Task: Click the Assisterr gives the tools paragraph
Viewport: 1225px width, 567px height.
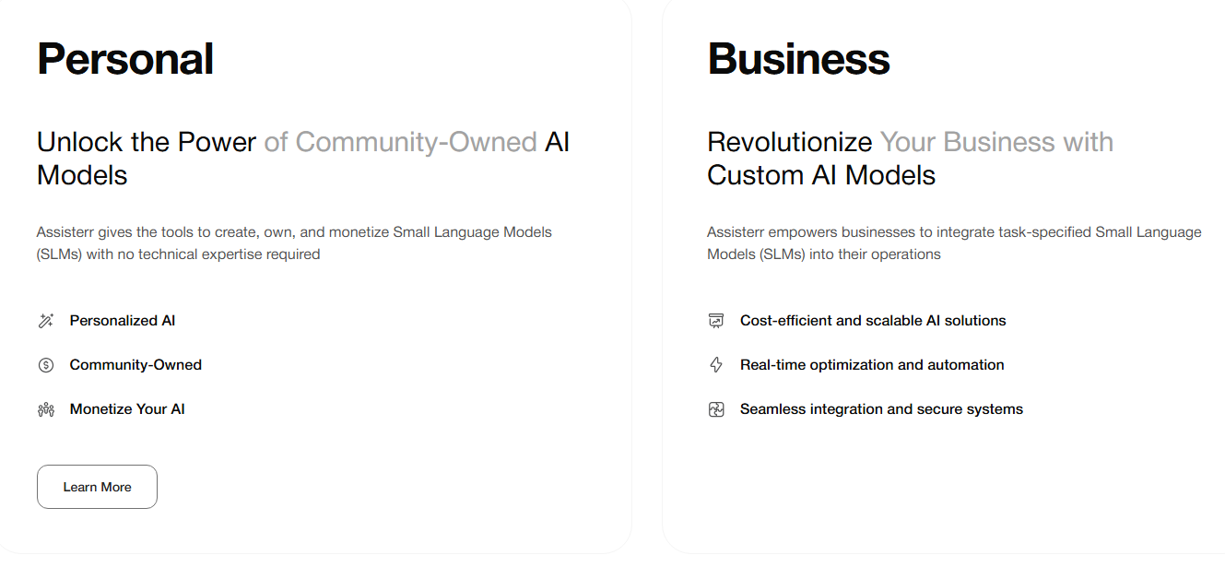Action: [x=294, y=242]
